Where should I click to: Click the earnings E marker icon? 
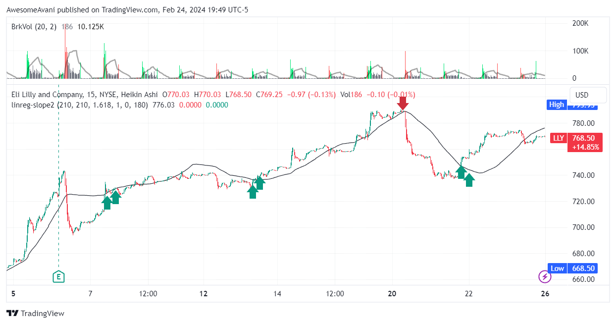pyautogui.click(x=59, y=277)
